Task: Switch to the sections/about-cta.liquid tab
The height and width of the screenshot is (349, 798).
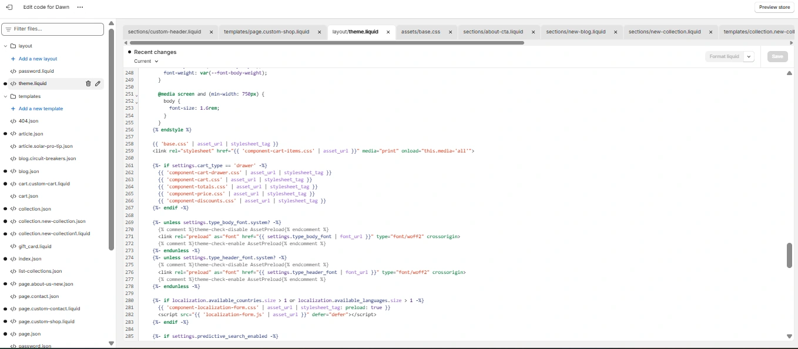Action: tap(493, 32)
